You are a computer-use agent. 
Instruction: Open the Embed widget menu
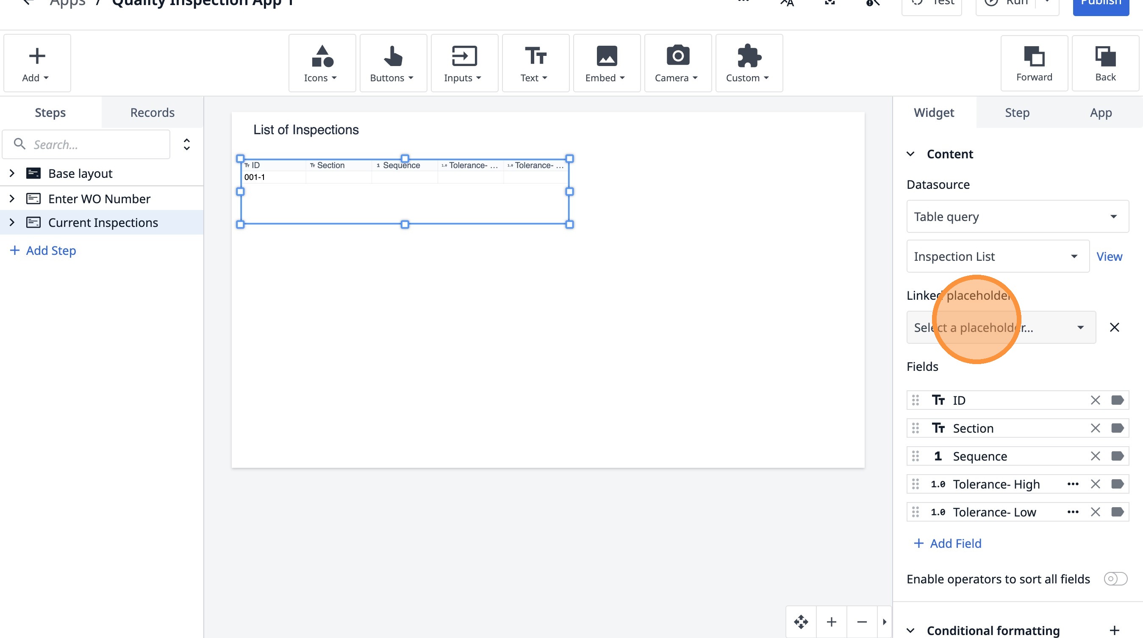[606, 64]
